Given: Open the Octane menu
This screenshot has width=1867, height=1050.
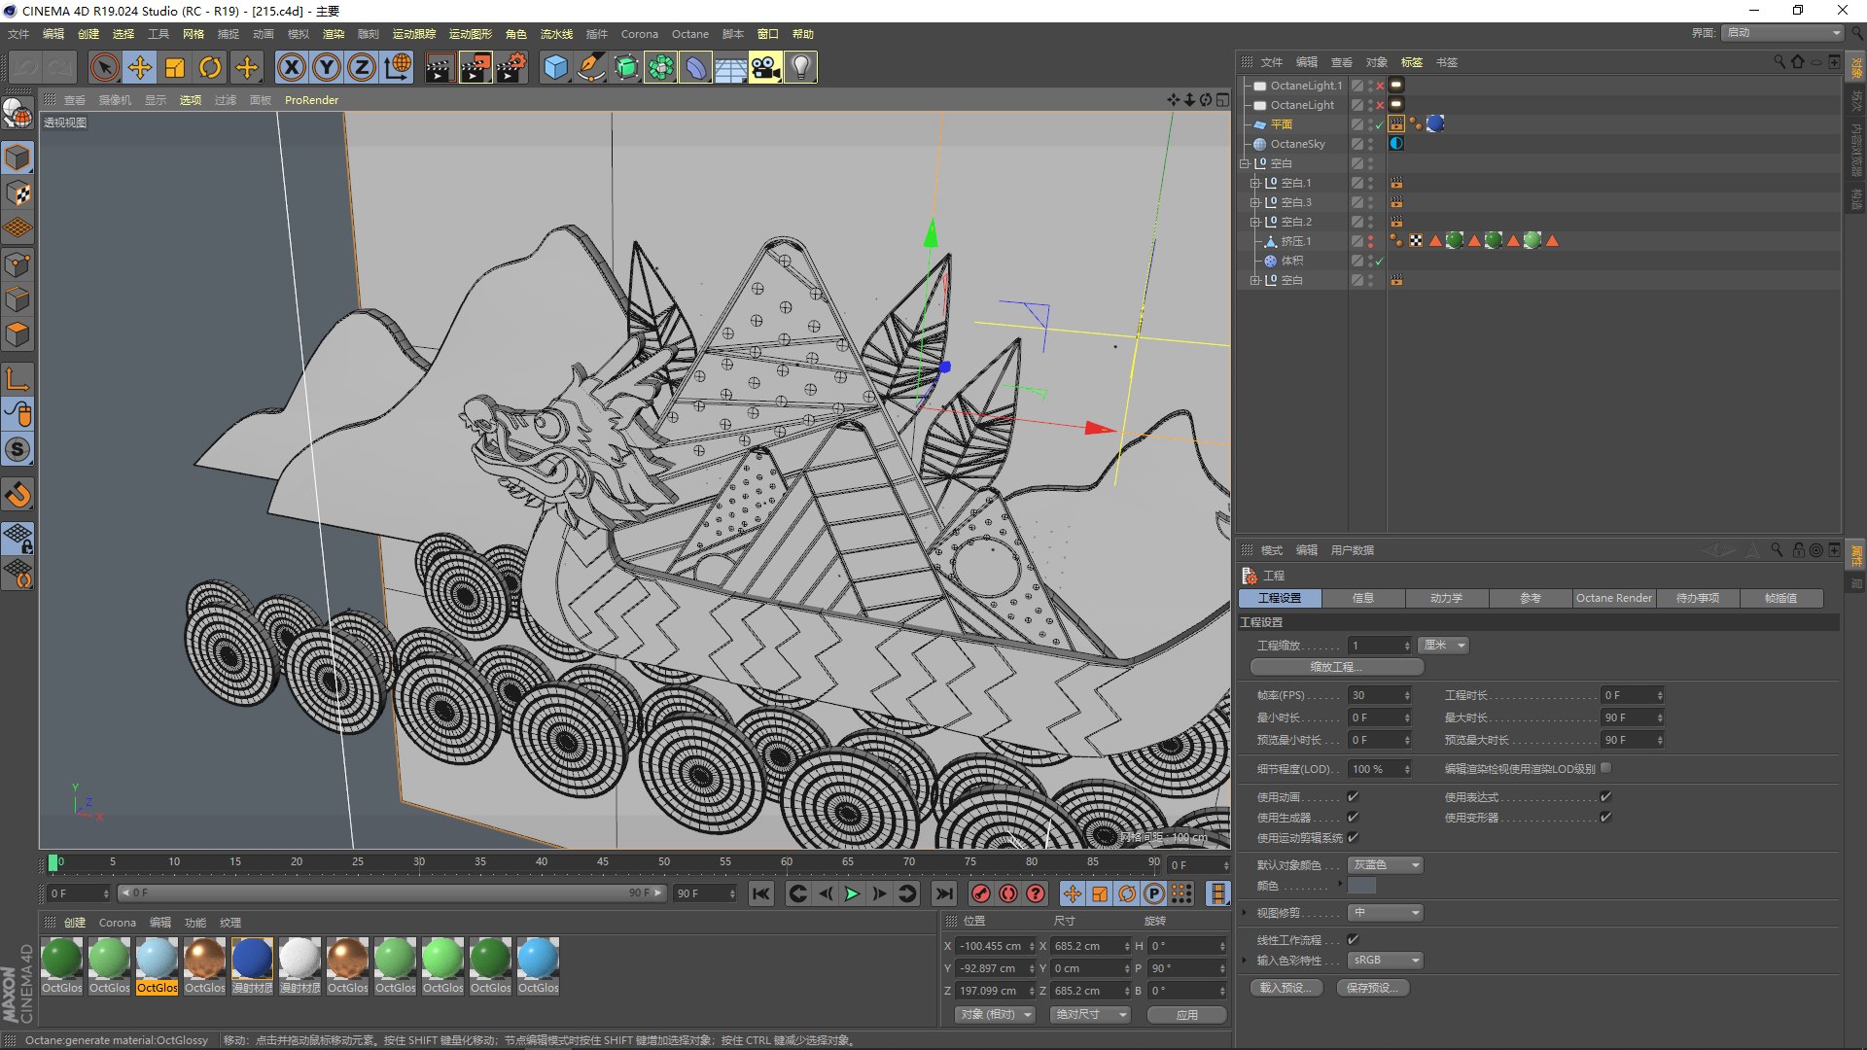Looking at the screenshot, I should (x=689, y=34).
